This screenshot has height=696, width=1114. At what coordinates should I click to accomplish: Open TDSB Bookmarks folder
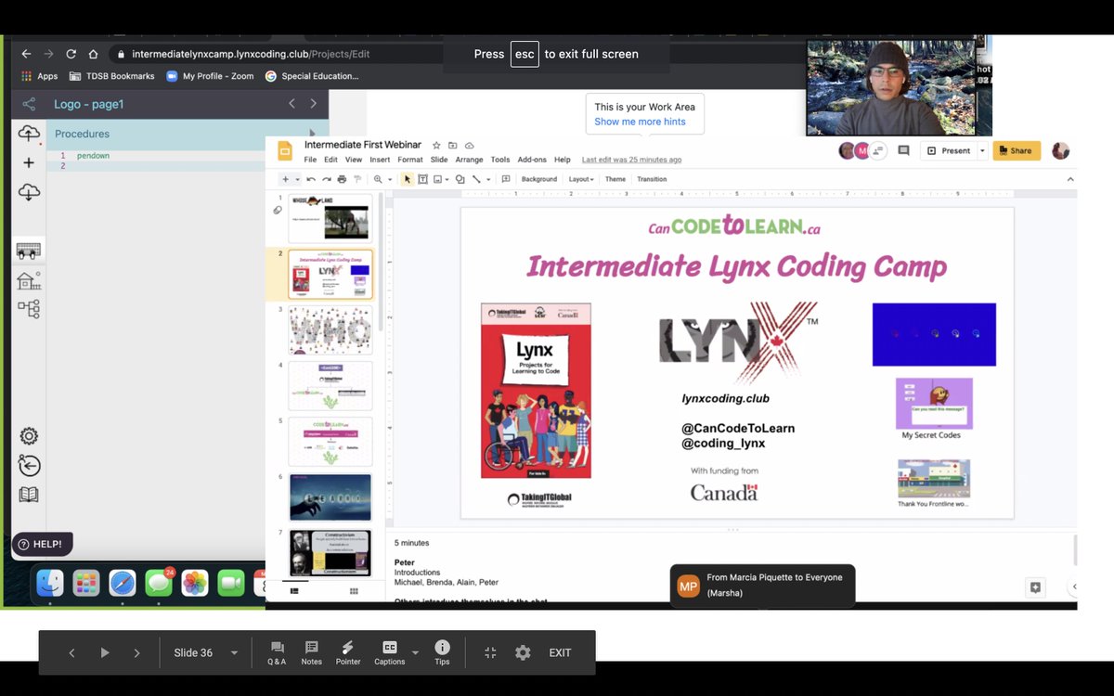click(112, 76)
